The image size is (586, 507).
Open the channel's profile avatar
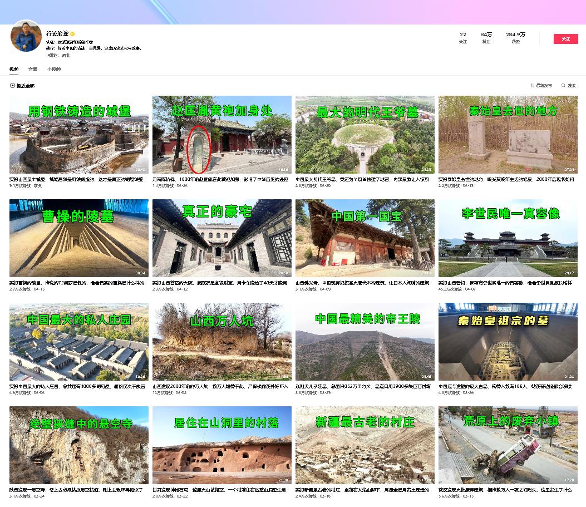point(26,37)
